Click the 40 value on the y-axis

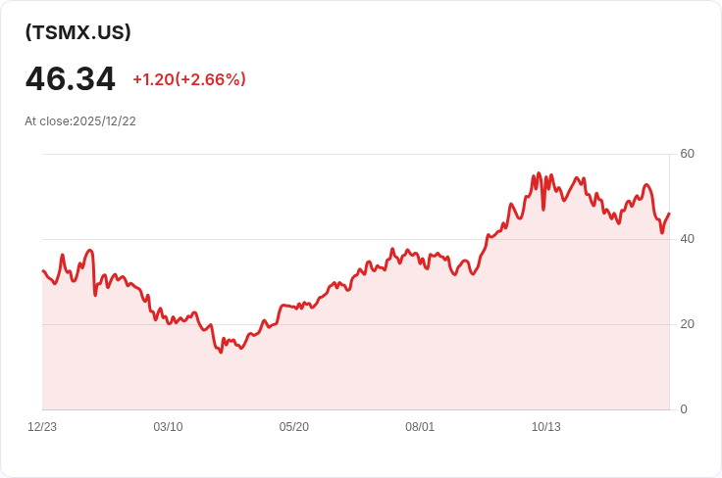(687, 239)
